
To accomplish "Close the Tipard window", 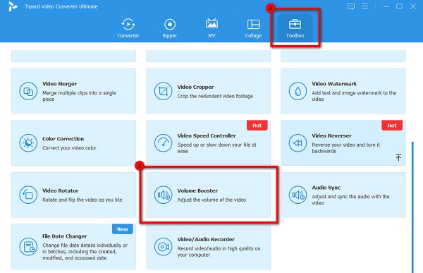I will 412,6.
